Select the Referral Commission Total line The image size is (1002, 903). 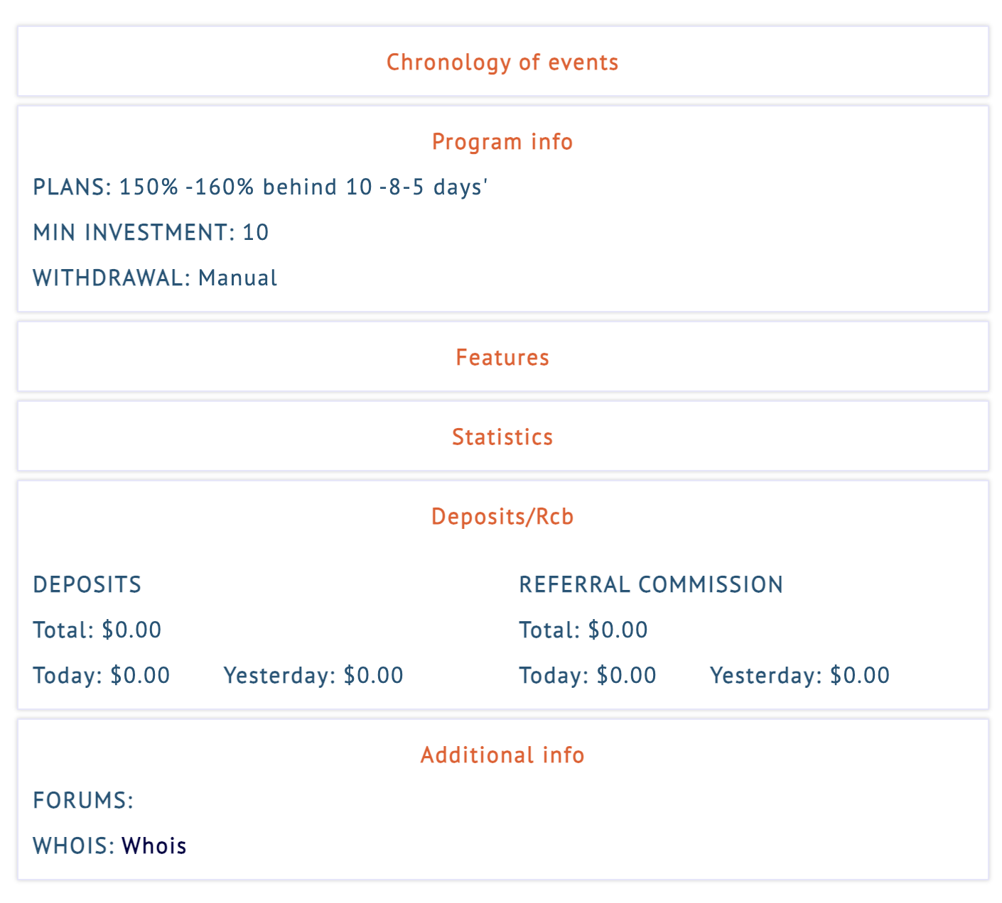[583, 630]
